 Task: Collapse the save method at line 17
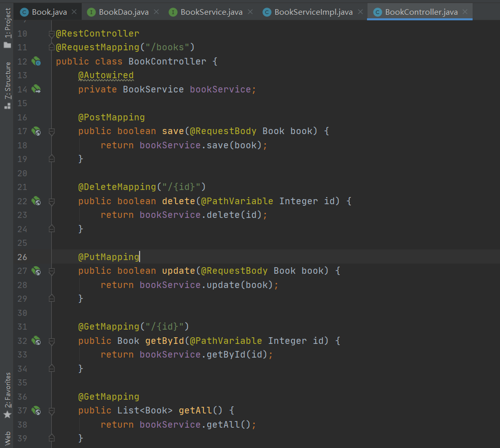point(51,132)
